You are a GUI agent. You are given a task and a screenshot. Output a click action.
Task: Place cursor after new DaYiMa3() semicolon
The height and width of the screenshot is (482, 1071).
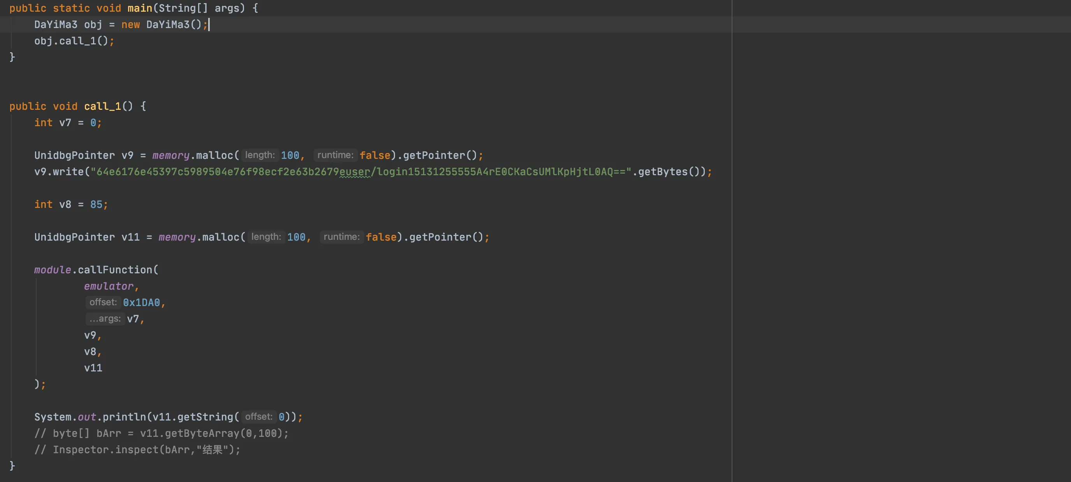click(208, 25)
